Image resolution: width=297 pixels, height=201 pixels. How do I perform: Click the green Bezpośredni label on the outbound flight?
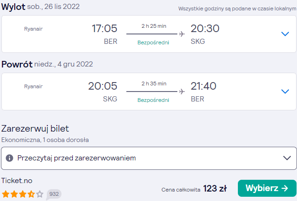tap(153, 42)
